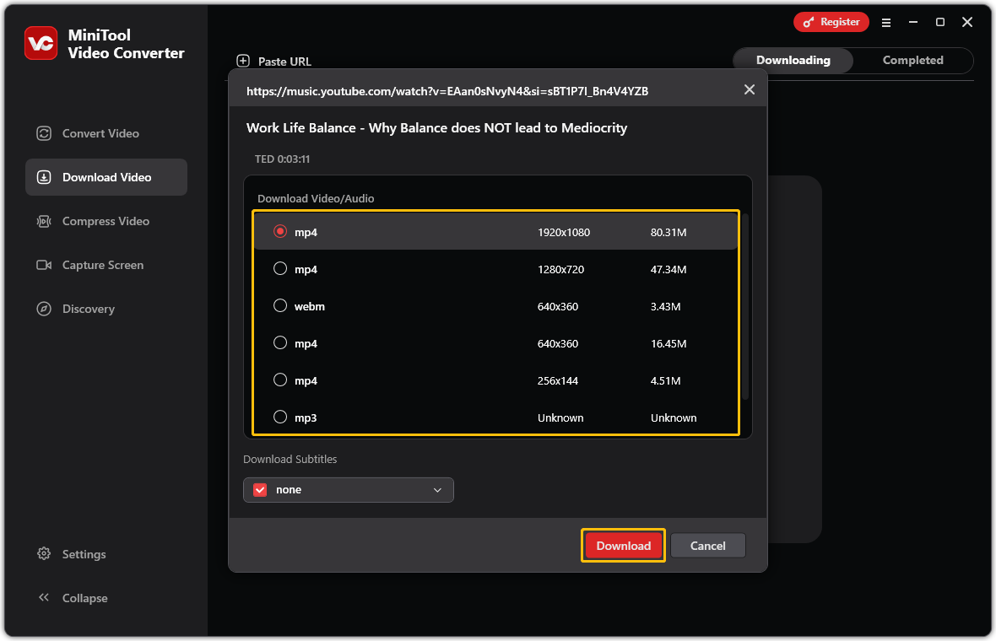Click the Download Video/Audio heading
Image resolution: width=996 pixels, height=641 pixels.
[x=316, y=198]
